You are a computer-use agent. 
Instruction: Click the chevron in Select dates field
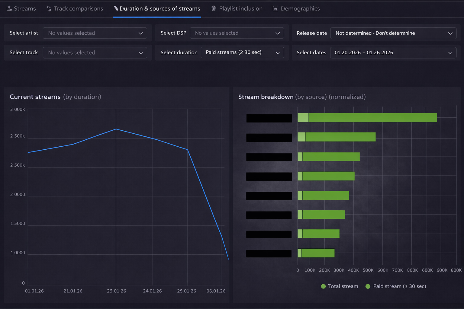pos(450,53)
